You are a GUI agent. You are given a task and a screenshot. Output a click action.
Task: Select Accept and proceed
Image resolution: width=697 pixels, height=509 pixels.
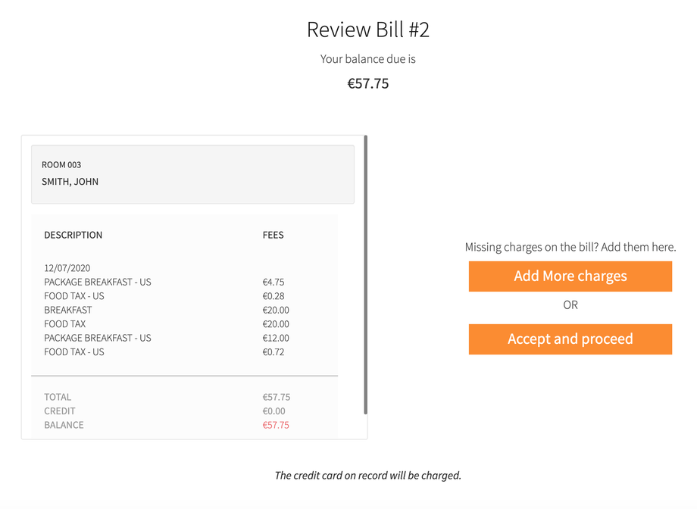coord(570,339)
